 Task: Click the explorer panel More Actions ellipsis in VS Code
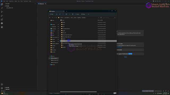(x=35, y=4)
